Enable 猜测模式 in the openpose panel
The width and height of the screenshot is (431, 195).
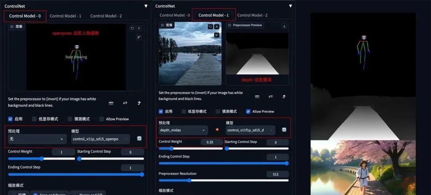[70, 119]
